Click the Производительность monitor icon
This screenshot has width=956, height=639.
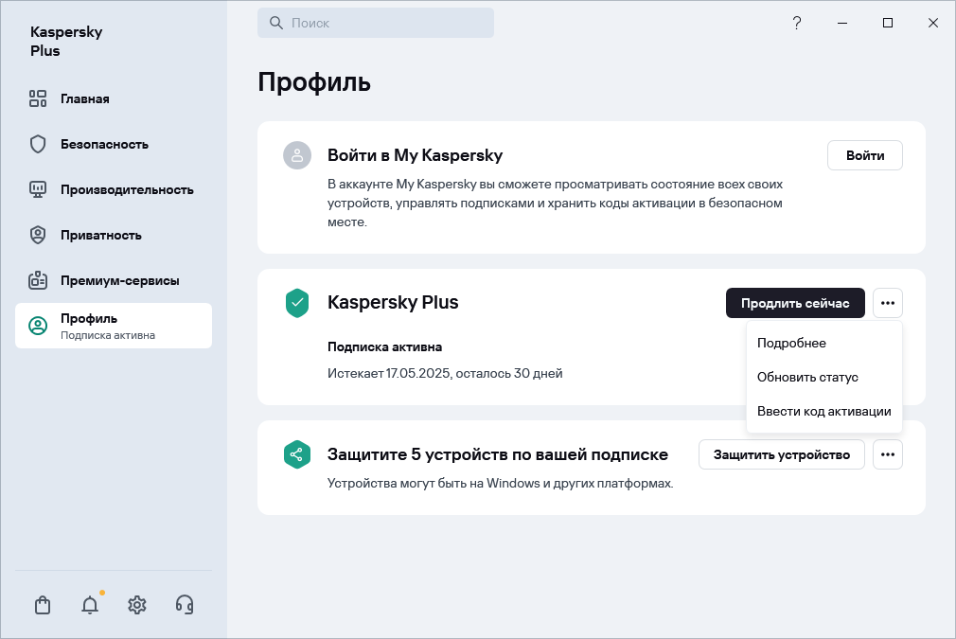click(38, 189)
